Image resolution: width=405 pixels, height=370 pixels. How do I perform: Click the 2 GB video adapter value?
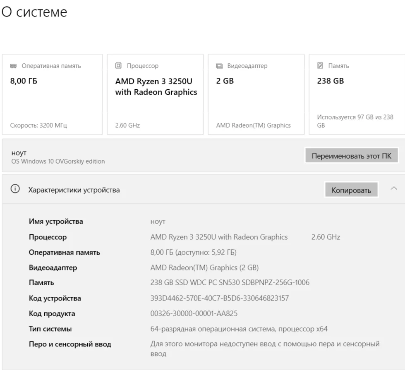(225, 81)
